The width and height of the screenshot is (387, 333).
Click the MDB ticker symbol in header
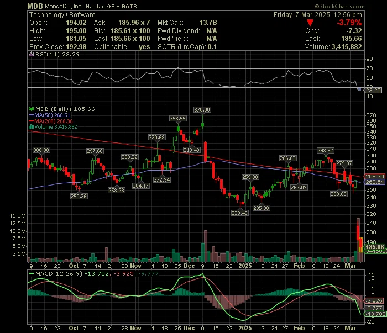(35, 6)
